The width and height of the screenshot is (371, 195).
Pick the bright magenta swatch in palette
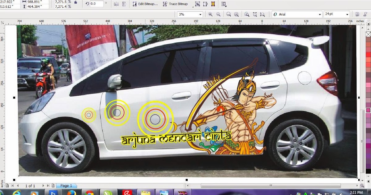pyautogui.click(x=368, y=110)
